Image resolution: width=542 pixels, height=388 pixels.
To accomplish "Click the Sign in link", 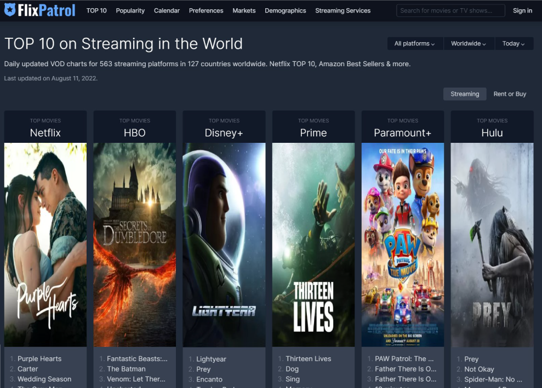I will [522, 11].
